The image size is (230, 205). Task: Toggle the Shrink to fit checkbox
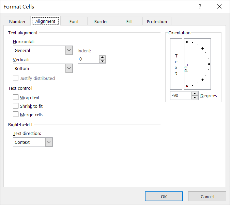(16, 106)
